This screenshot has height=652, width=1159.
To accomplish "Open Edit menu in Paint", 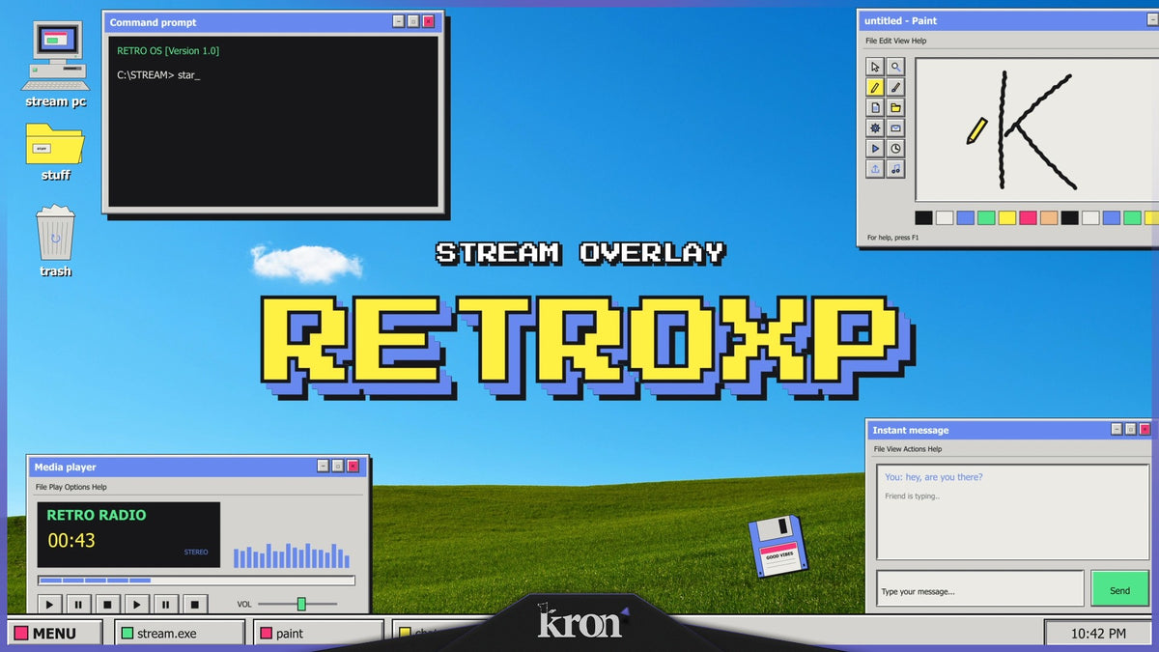I will (x=886, y=41).
